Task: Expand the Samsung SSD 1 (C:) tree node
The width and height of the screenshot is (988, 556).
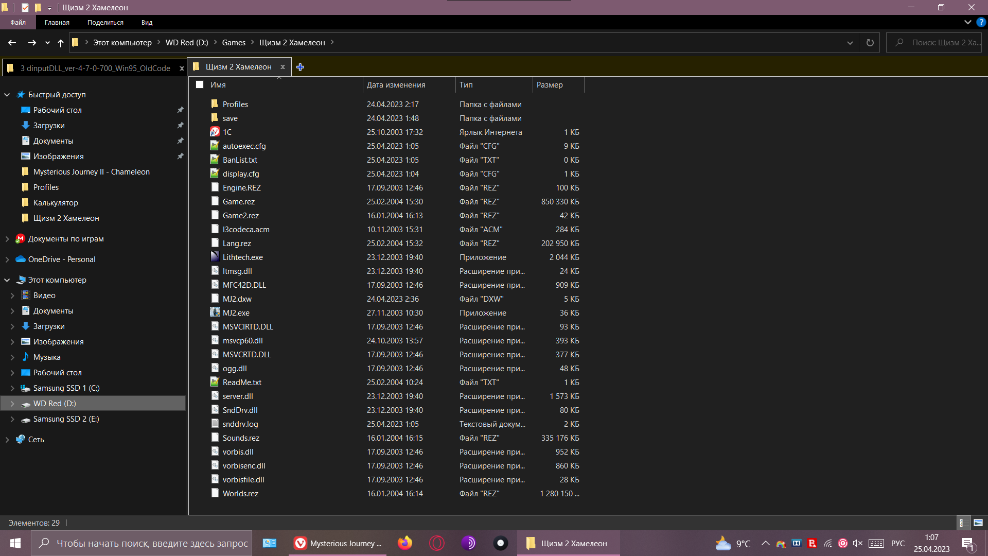Action: tap(12, 388)
